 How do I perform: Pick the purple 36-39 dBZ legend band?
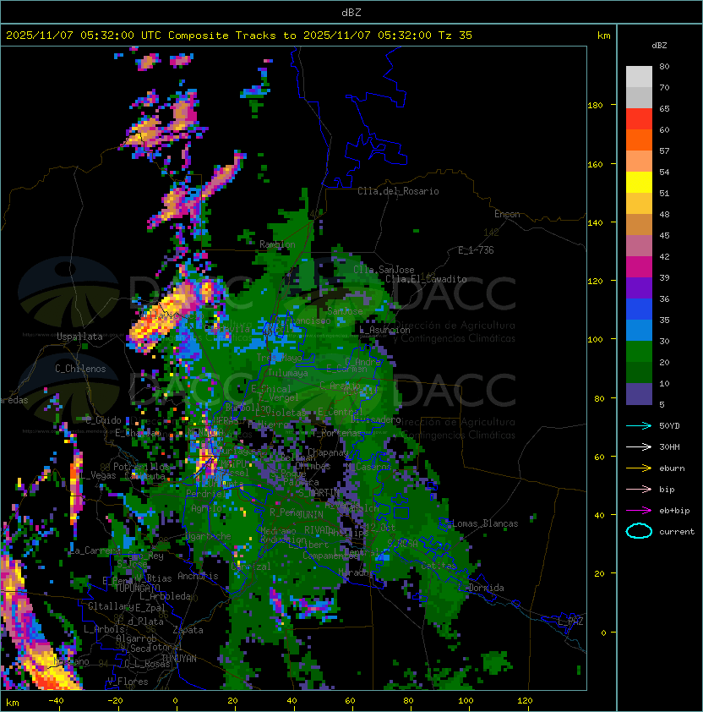[x=639, y=288]
